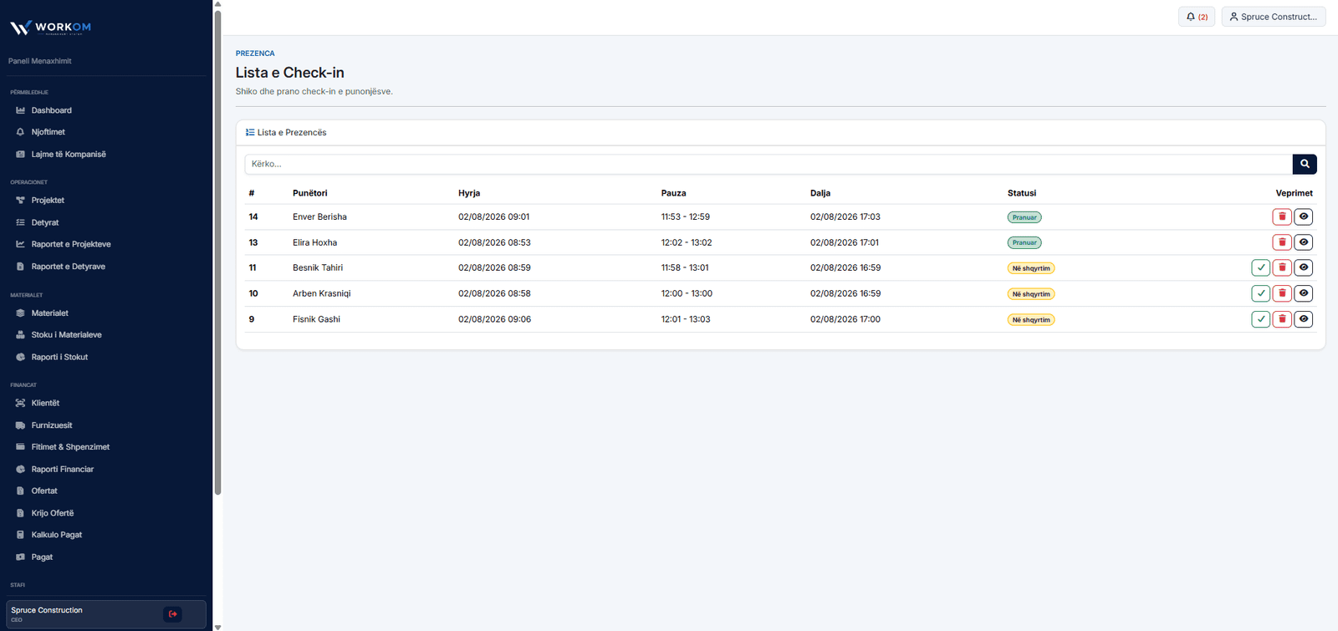
Task: Approve Besnik Tahiri's check-in with checkmark
Action: pos(1261,267)
